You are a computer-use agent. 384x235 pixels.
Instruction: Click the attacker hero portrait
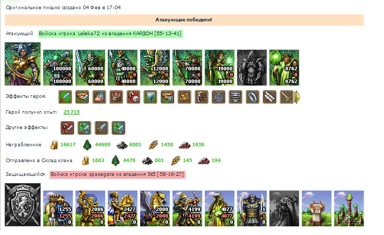click(22, 64)
